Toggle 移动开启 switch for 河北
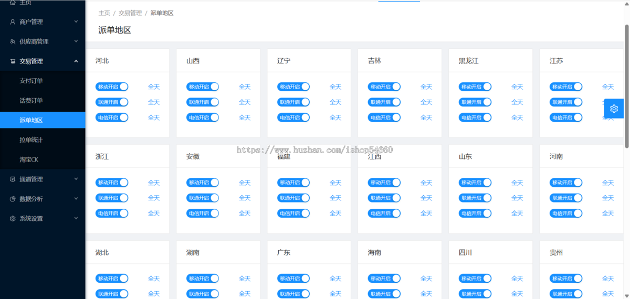The width and height of the screenshot is (630, 299). click(112, 87)
